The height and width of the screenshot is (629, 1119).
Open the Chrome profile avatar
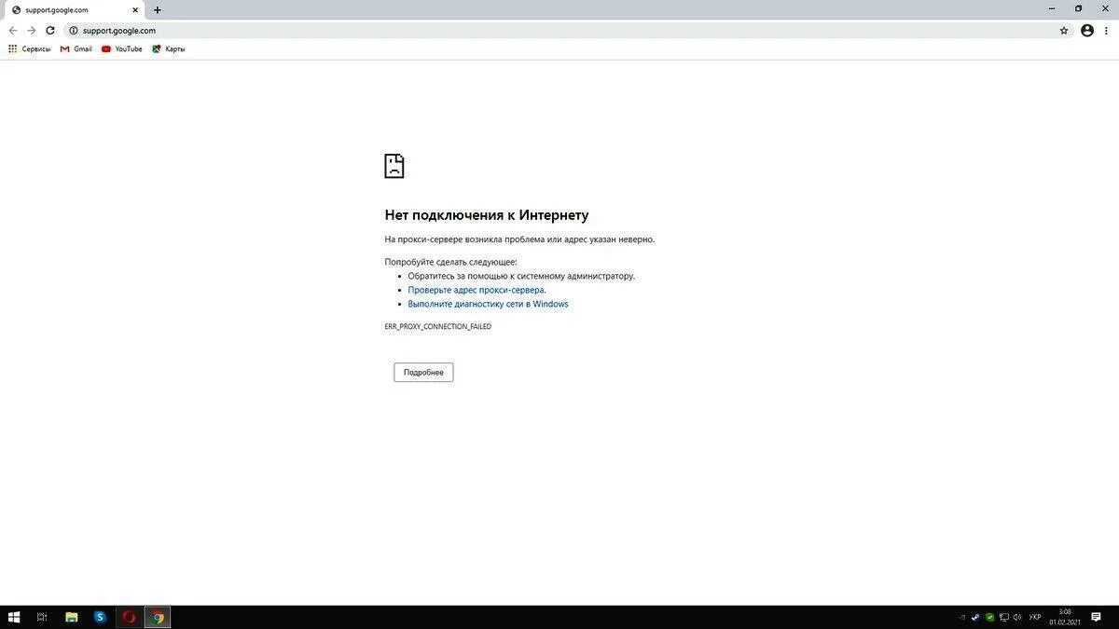[x=1086, y=31]
